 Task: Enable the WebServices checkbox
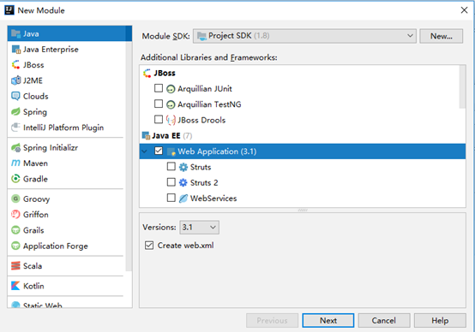pyautogui.click(x=171, y=198)
